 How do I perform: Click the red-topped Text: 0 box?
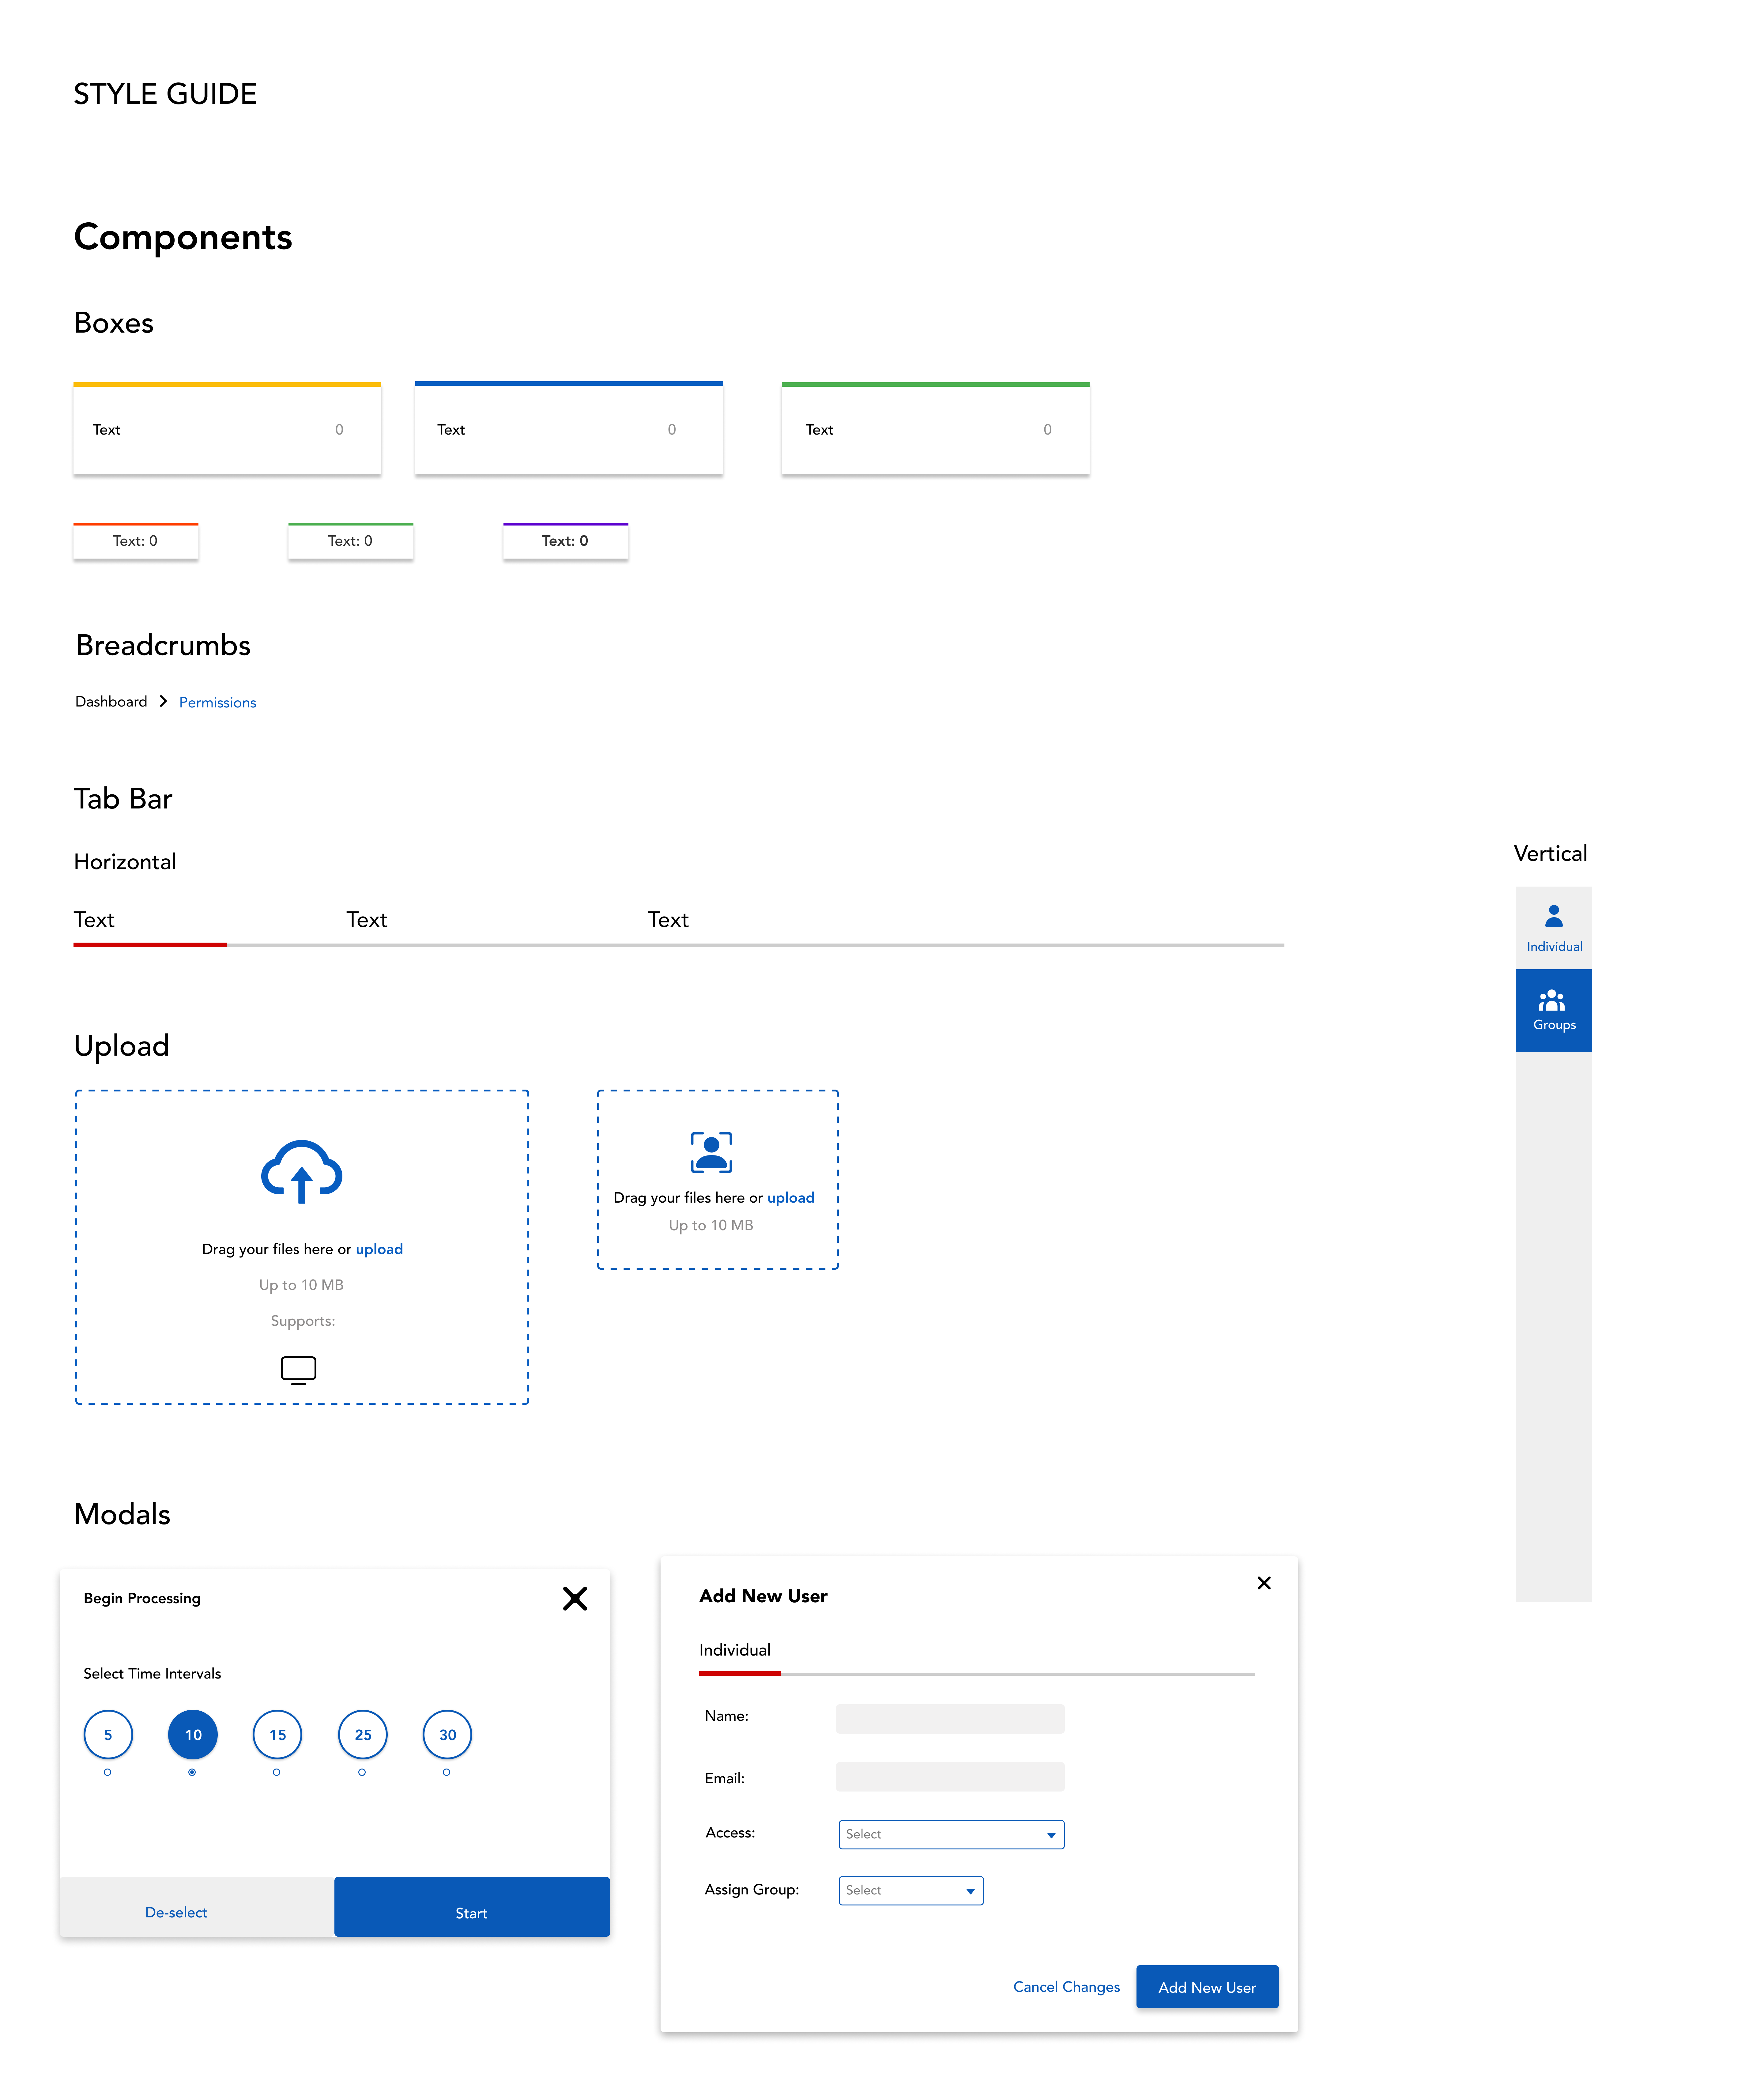(x=136, y=541)
